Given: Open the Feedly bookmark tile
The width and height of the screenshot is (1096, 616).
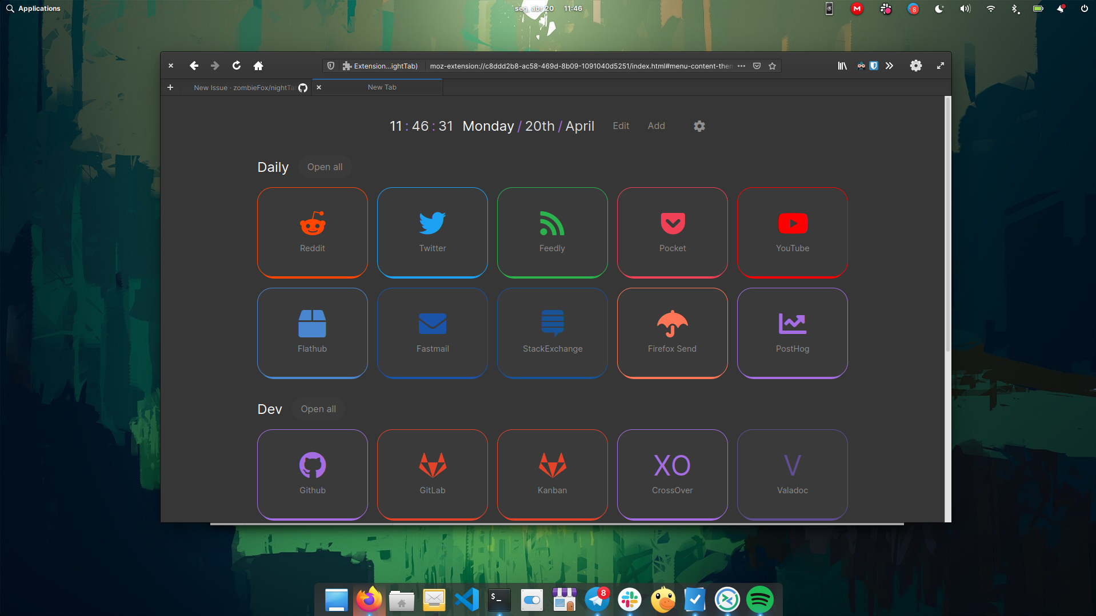Looking at the screenshot, I should [553, 232].
